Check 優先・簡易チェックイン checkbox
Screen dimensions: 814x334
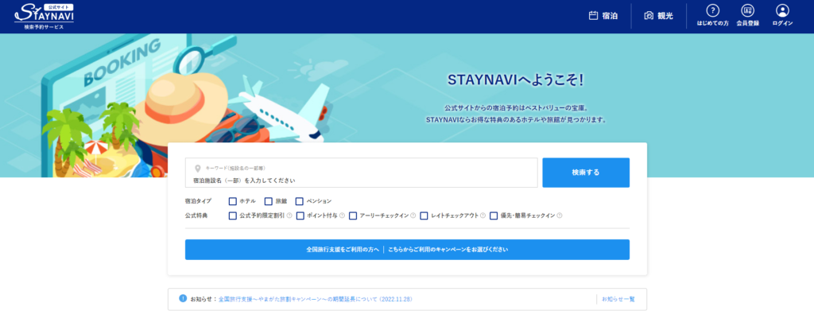pyautogui.click(x=494, y=216)
